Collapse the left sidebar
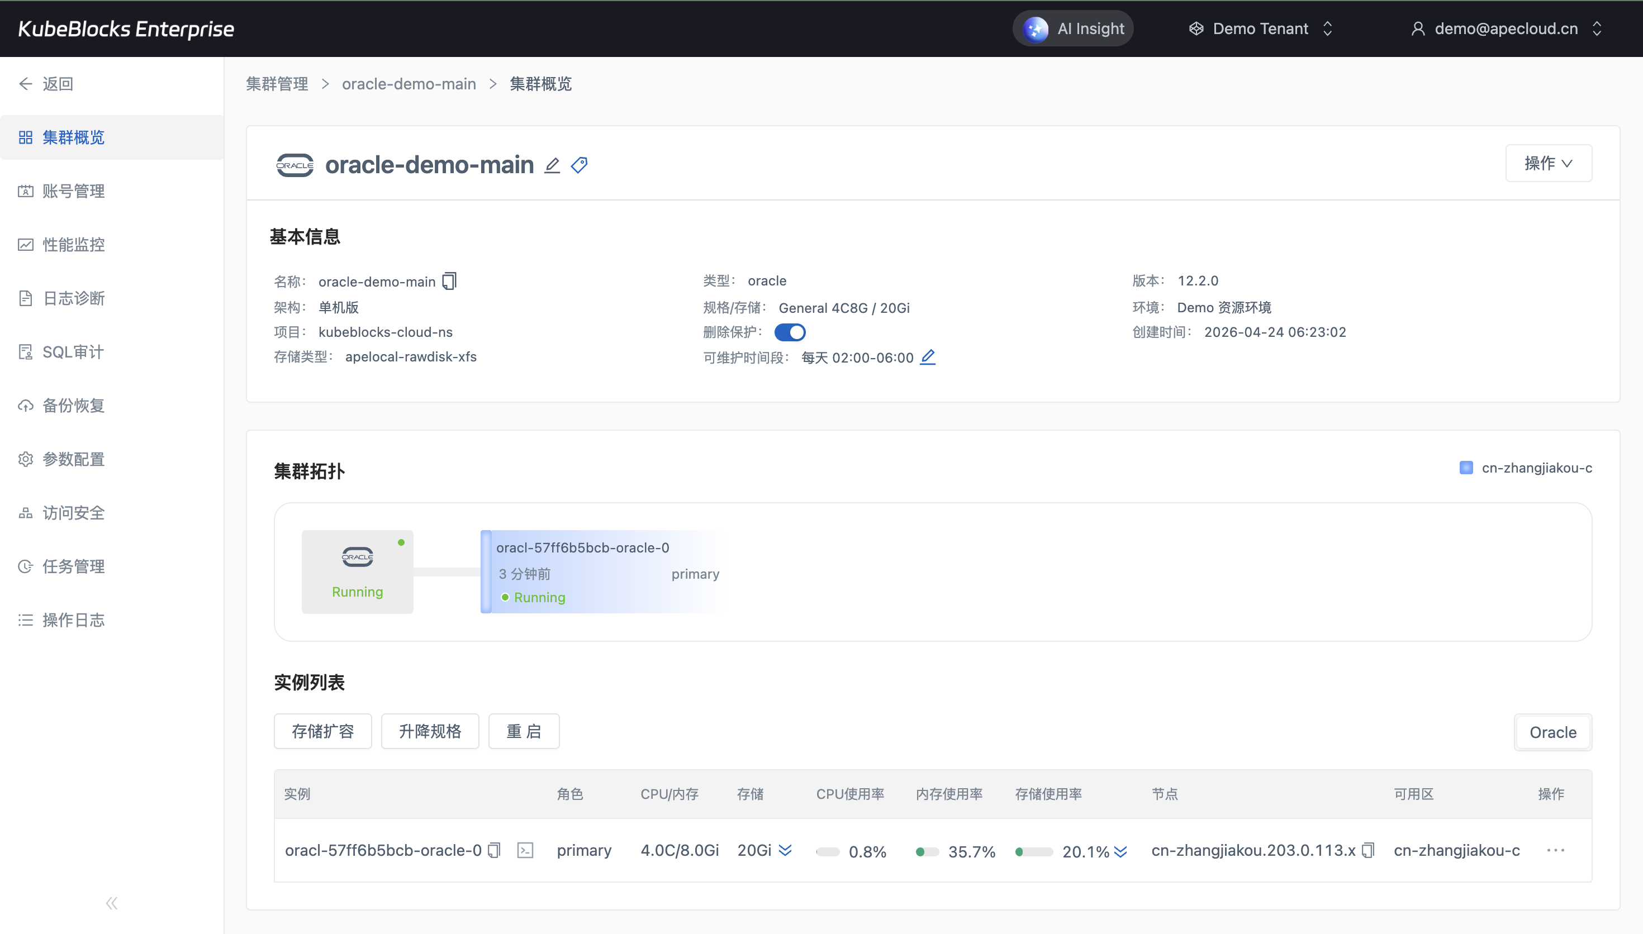Screen dimensions: 1643x934 pyautogui.click(x=112, y=903)
